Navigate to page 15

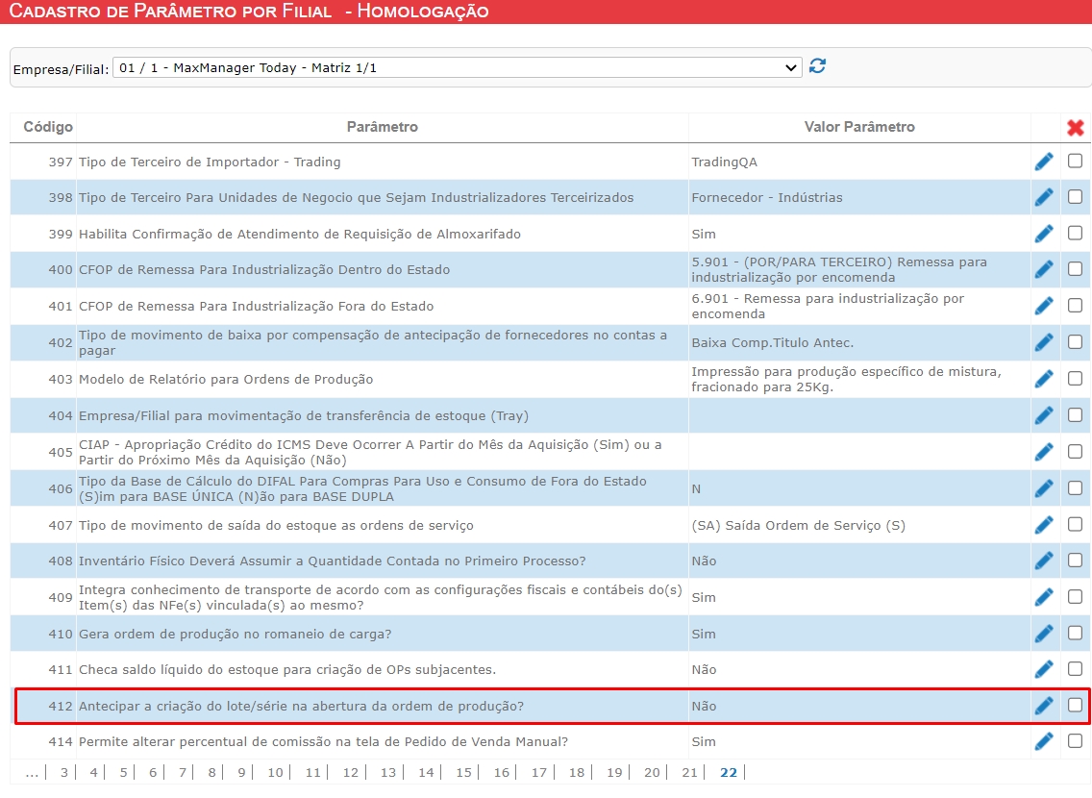[x=463, y=772]
